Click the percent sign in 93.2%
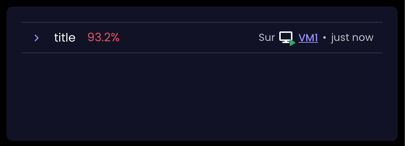The image size is (405, 146). [115, 38]
